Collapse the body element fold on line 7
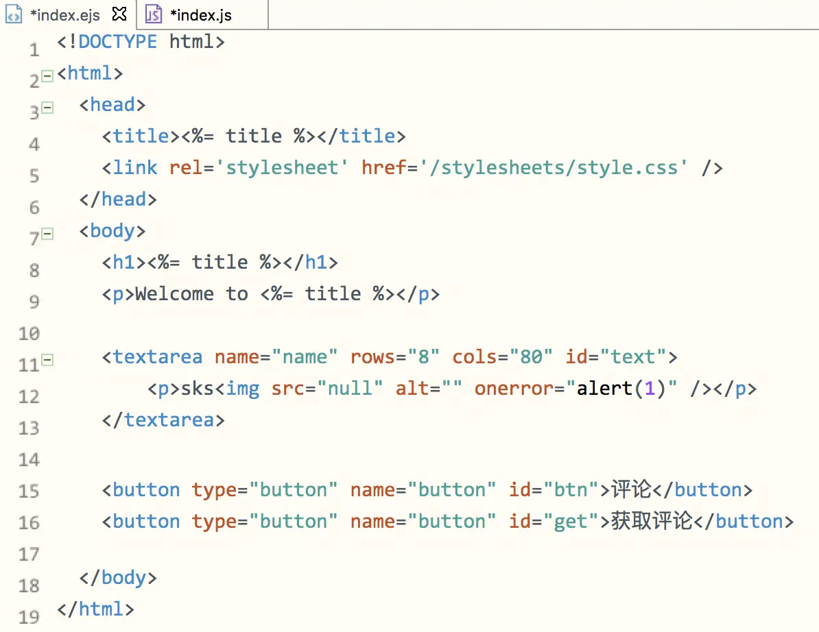The image size is (819, 632). pyautogui.click(x=47, y=234)
